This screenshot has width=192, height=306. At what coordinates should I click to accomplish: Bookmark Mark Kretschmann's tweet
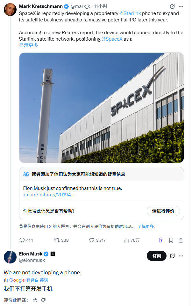pyautogui.click(x=171, y=240)
